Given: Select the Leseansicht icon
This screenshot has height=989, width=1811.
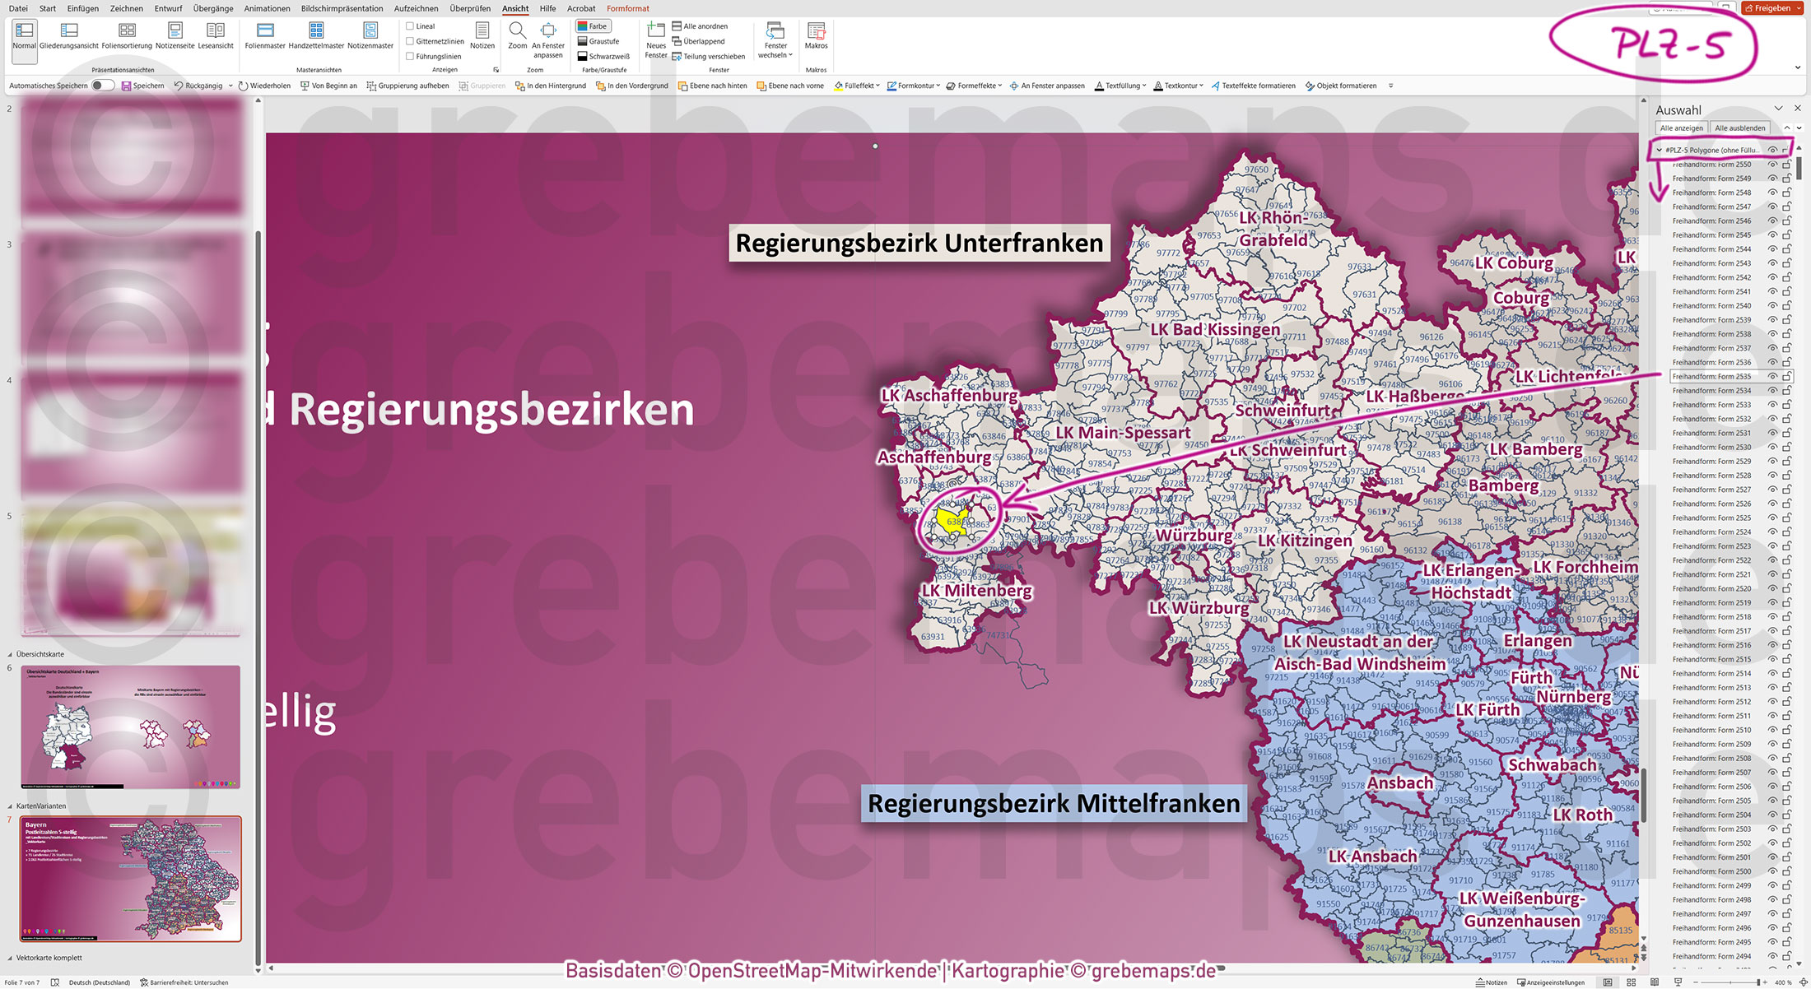Looking at the screenshot, I should tap(216, 35).
